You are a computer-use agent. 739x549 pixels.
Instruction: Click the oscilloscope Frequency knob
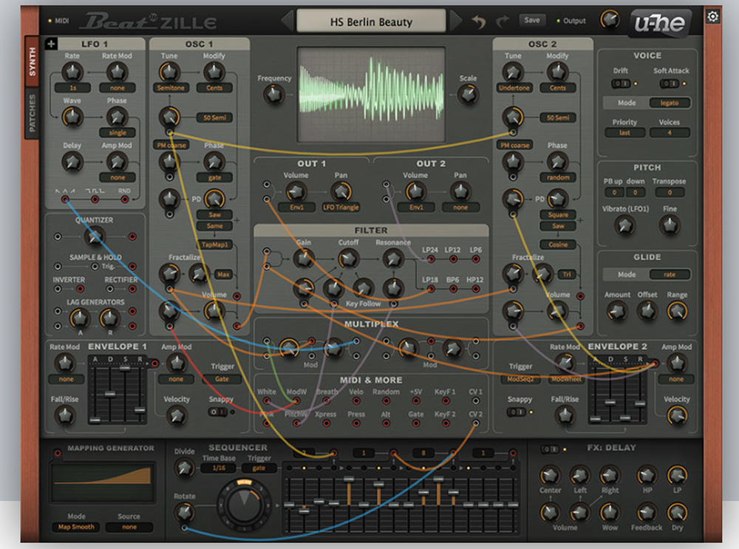point(274,95)
